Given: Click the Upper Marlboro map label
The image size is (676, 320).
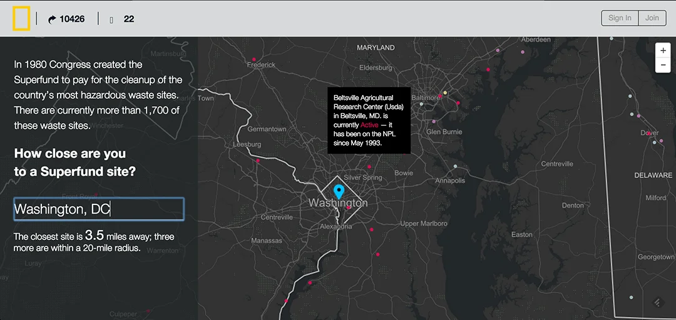Looking at the screenshot, I should point(423,224).
